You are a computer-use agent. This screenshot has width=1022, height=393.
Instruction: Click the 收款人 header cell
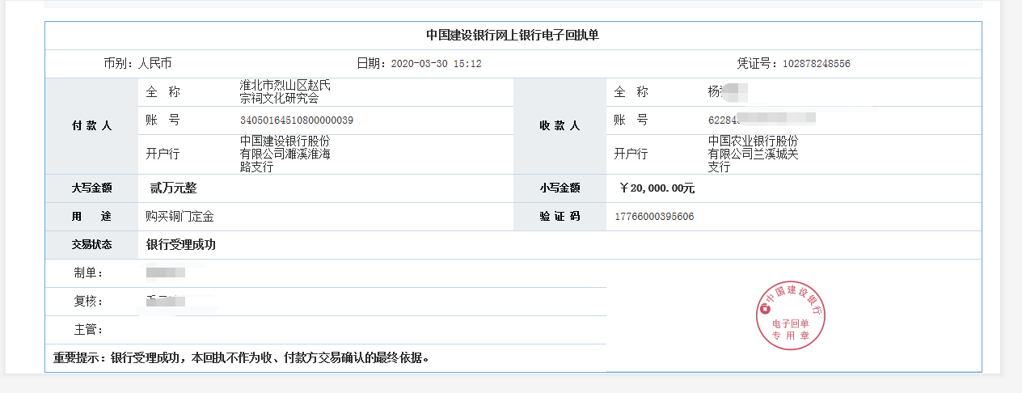560,126
